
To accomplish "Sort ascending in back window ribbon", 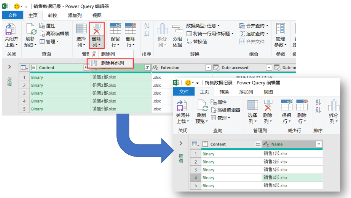I will (x=147, y=25).
